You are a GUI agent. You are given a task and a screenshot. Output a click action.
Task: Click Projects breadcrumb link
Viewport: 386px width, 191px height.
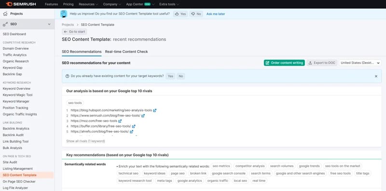[68, 25]
